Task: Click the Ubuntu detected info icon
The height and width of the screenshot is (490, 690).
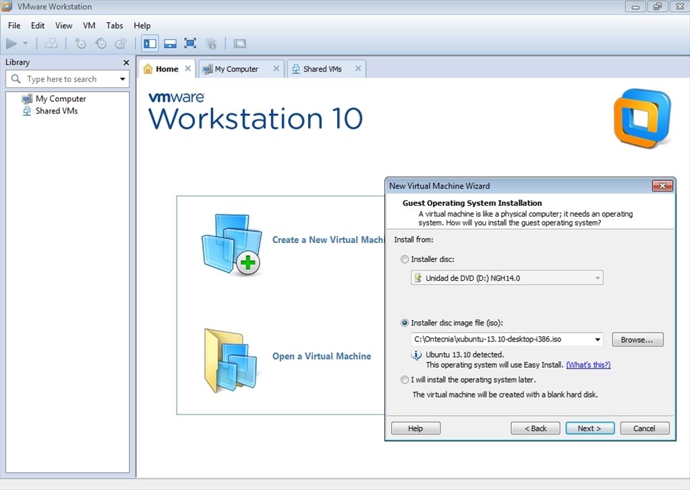Action: click(x=416, y=355)
